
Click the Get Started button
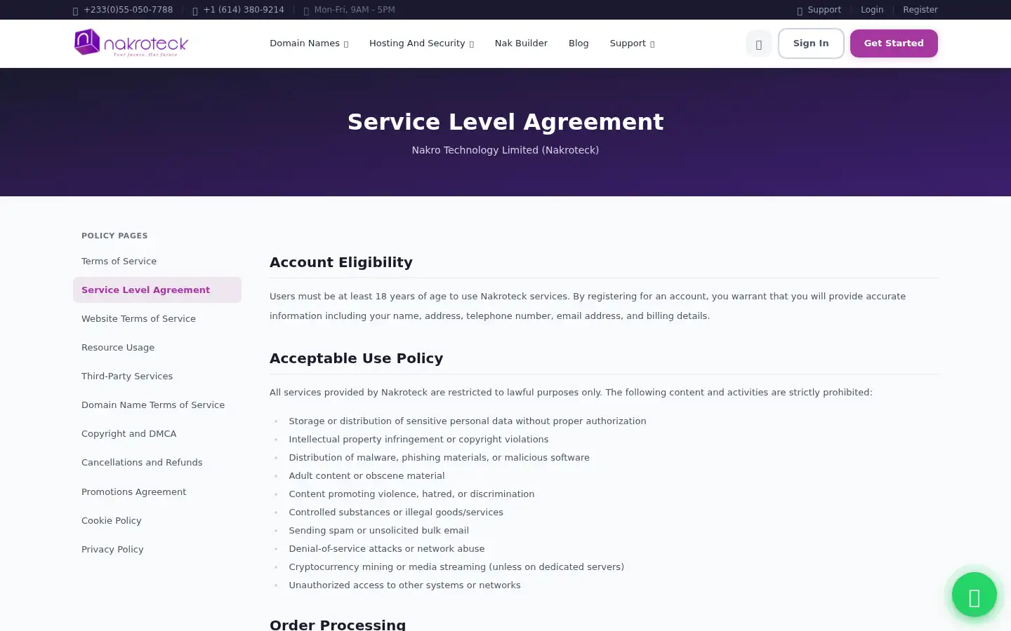click(894, 43)
